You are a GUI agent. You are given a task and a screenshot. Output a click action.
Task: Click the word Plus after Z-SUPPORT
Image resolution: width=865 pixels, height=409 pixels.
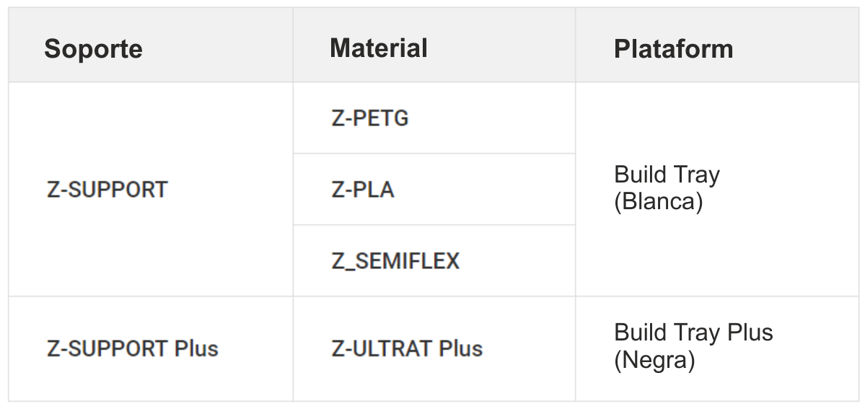196,349
